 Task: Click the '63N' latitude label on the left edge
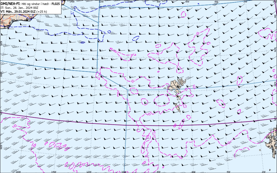click(1, 43)
